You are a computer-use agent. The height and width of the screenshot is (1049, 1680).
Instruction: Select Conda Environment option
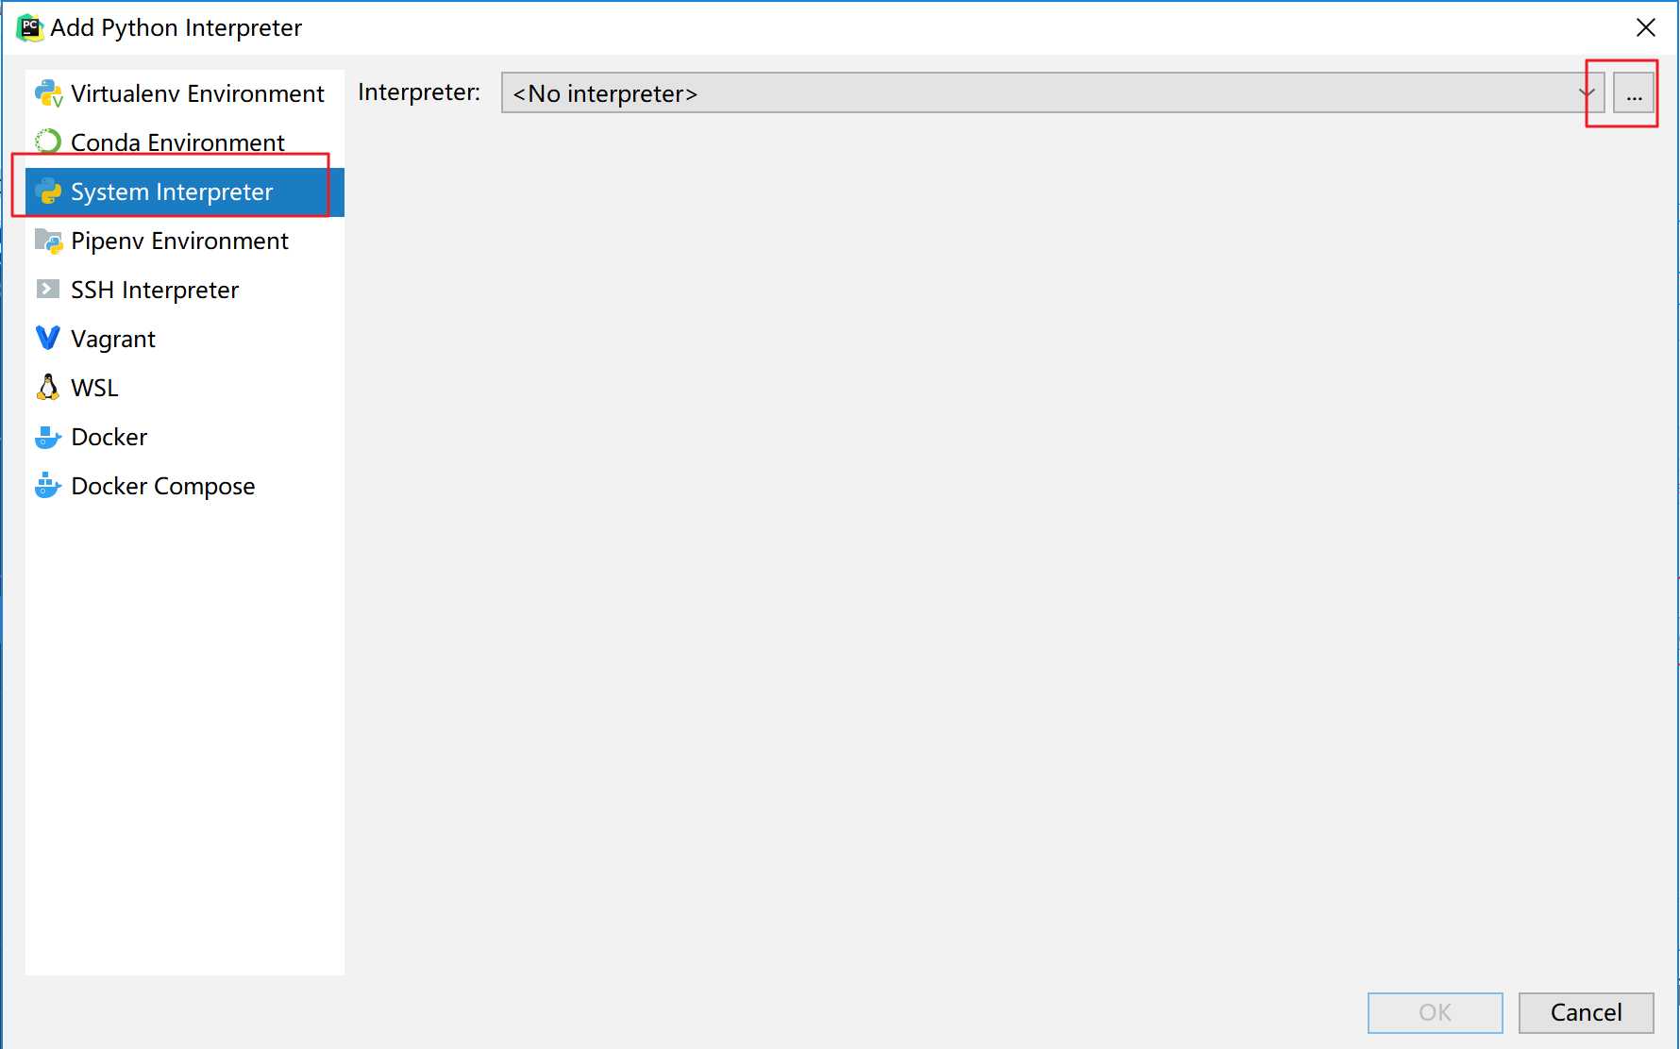coord(185,142)
